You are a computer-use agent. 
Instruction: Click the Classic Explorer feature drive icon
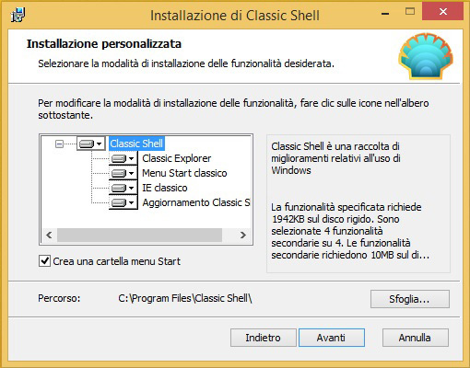[119, 158]
